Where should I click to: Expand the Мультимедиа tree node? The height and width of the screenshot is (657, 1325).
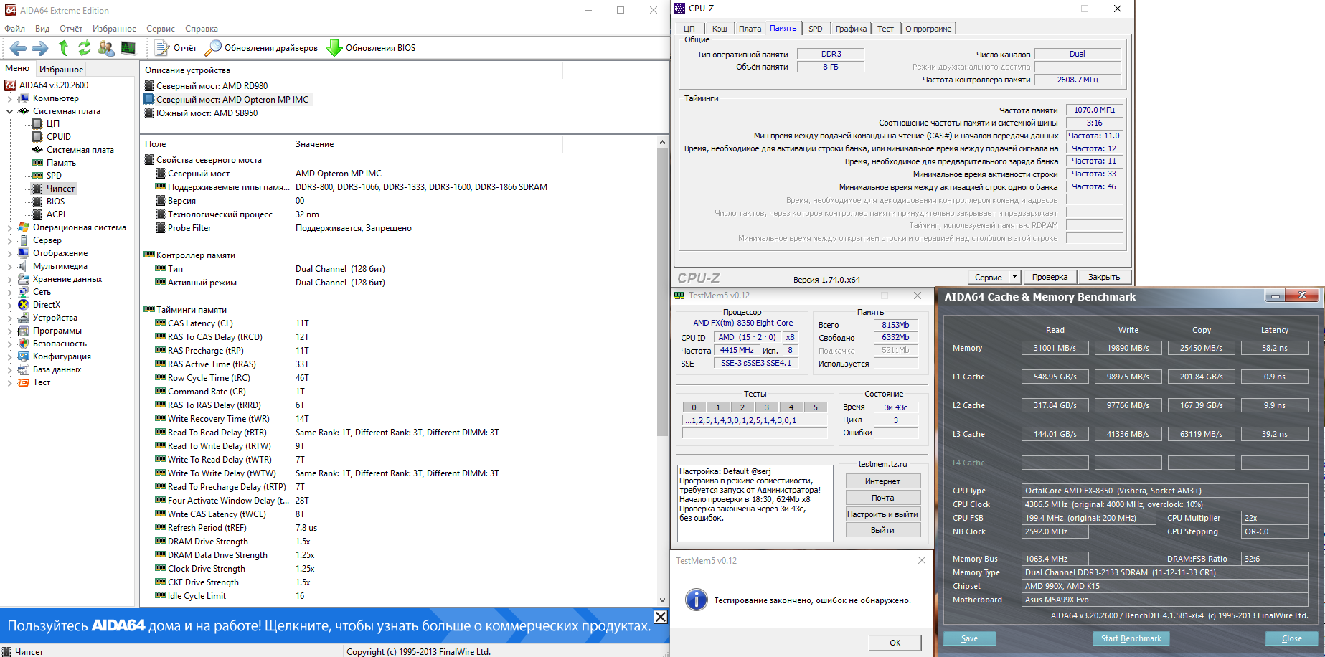[x=9, y=267]
